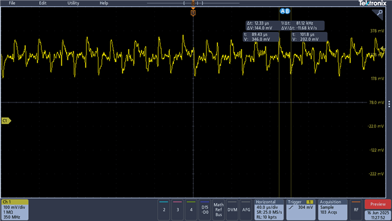Click the trigger level arrow on right edge
Screen dimensions: 392x221
[x=382, y=49]
